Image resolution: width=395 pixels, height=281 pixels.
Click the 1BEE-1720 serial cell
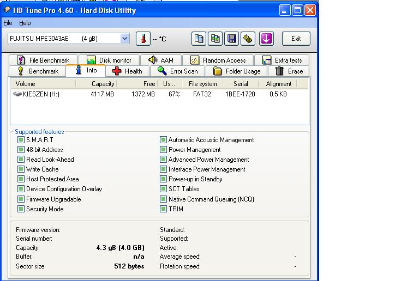(240, 94)
